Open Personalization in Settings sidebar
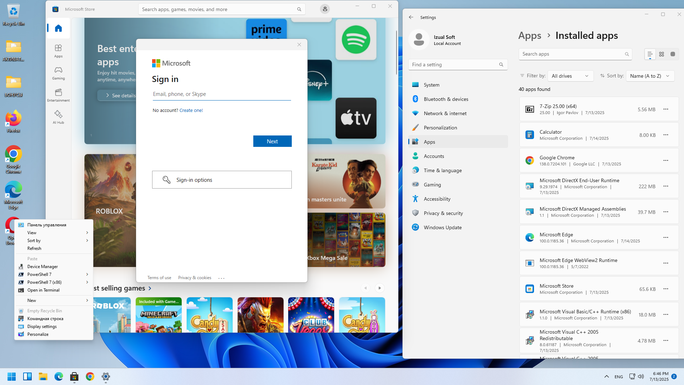Image resolution: width=684 pixels, height=385 pixels. tap(458, 128)
